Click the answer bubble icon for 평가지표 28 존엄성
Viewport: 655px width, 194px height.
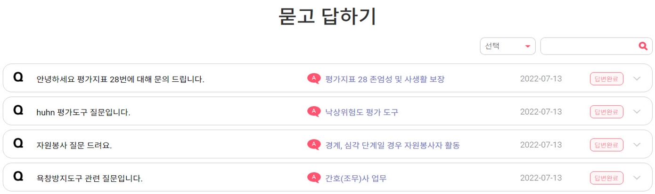pyautogui.click(x=314, y=78)
